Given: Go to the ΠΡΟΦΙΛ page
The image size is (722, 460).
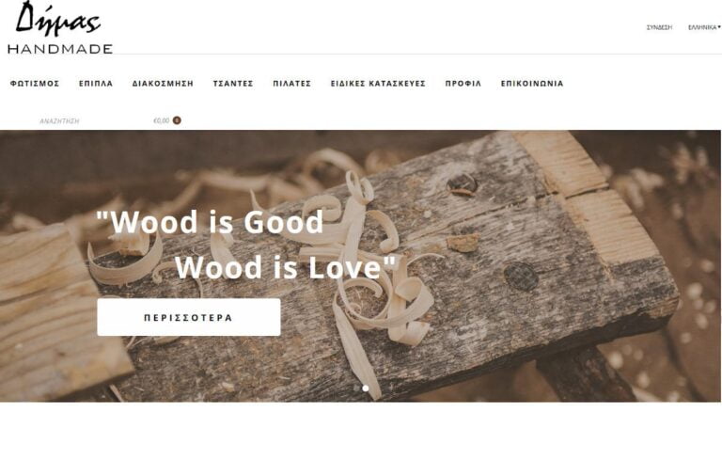Looking at the screenshot, I should pyautogui.click(x=463, y=84).
